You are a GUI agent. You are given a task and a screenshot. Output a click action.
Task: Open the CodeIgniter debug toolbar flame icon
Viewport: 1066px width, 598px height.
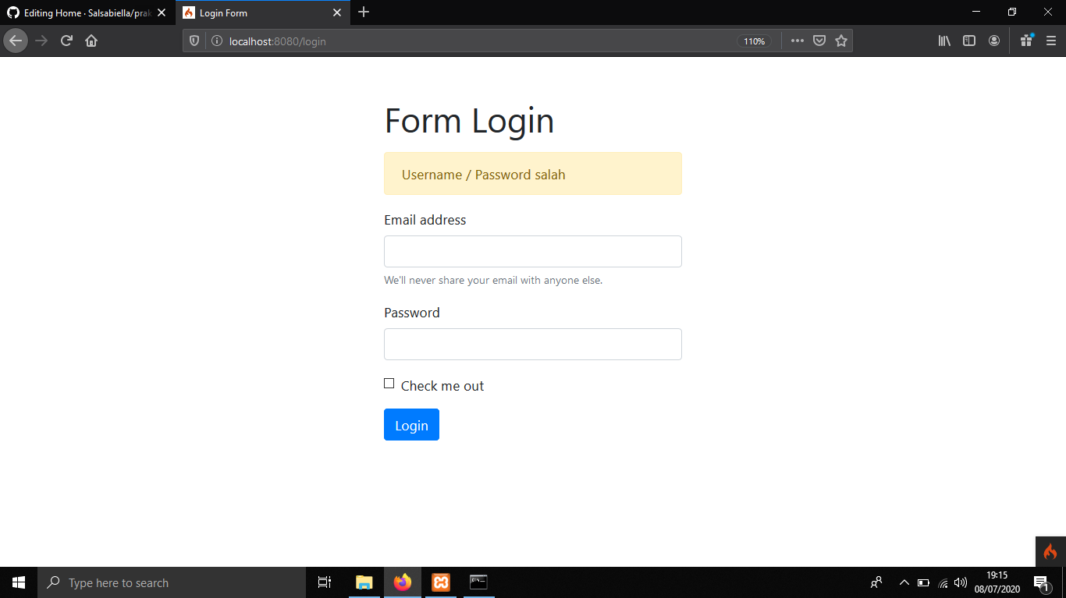[1050, 551]
